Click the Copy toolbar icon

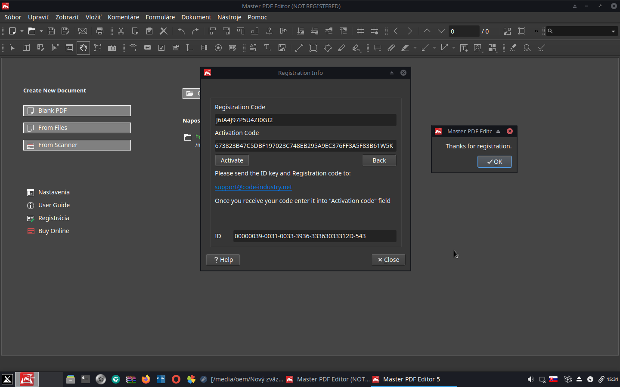(135, 31)
